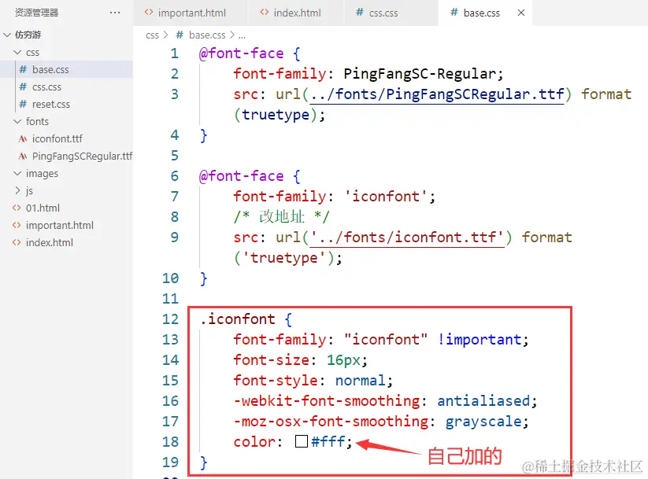
Task: Click the hash icon beside base.css in the tree
Action: (23, 69)
